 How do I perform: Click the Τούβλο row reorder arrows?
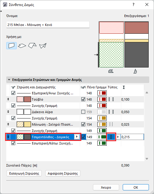pos(8,99)
